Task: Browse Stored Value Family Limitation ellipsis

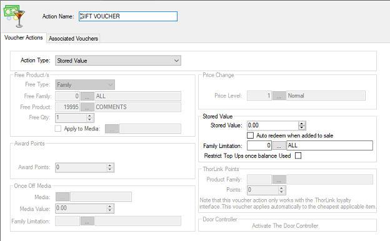Action: point(279,145)
